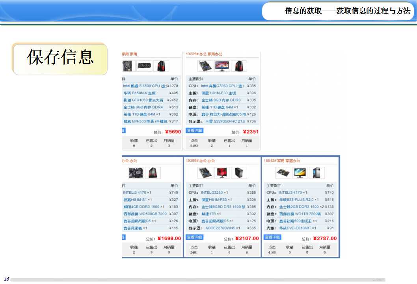Open details button beside ¥2107.00 total
417x284 pixels.
click(x=194, y=237)
